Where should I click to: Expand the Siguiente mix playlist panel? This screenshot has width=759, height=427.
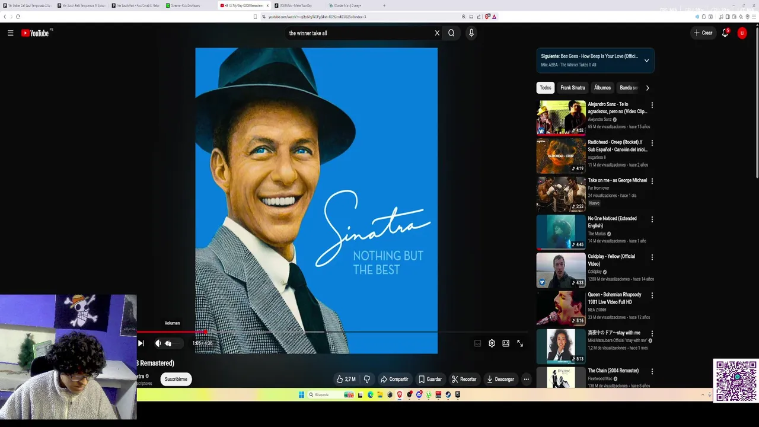click(646, 60)
